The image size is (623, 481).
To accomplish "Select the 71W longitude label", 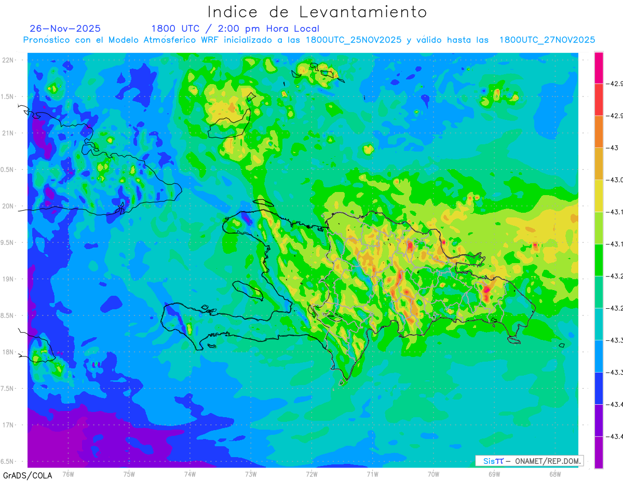I will [x=372, y=474].
